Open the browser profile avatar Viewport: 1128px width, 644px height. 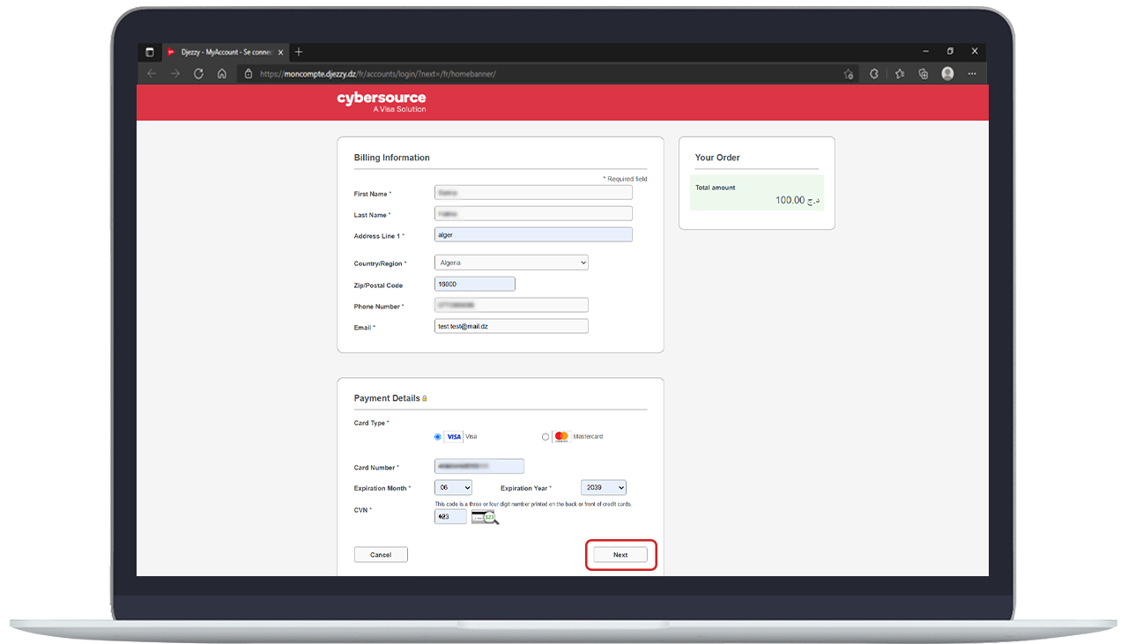947,74
